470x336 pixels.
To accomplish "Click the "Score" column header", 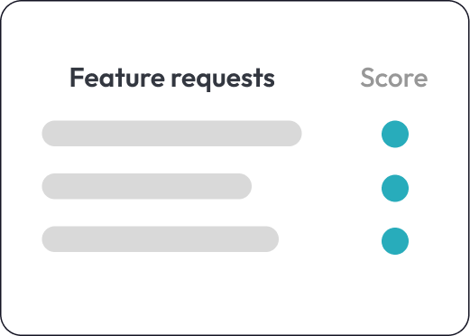I will coord(394,78).
